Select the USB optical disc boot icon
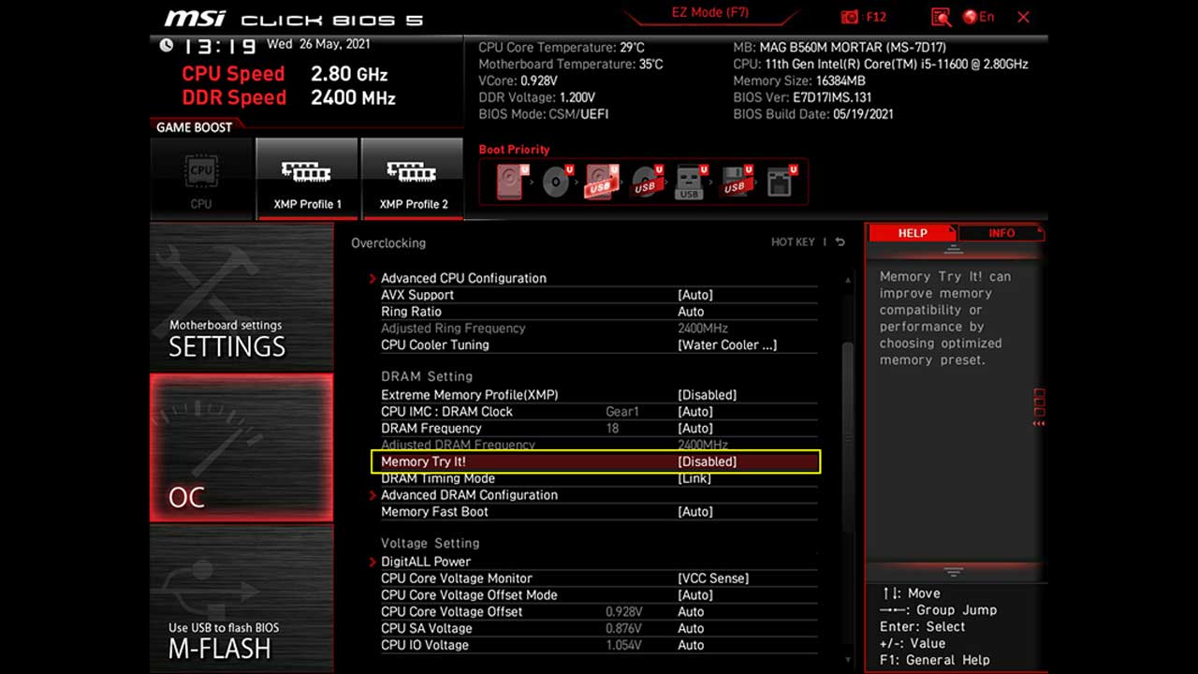Screen dimensions: 1198x674 647,181
